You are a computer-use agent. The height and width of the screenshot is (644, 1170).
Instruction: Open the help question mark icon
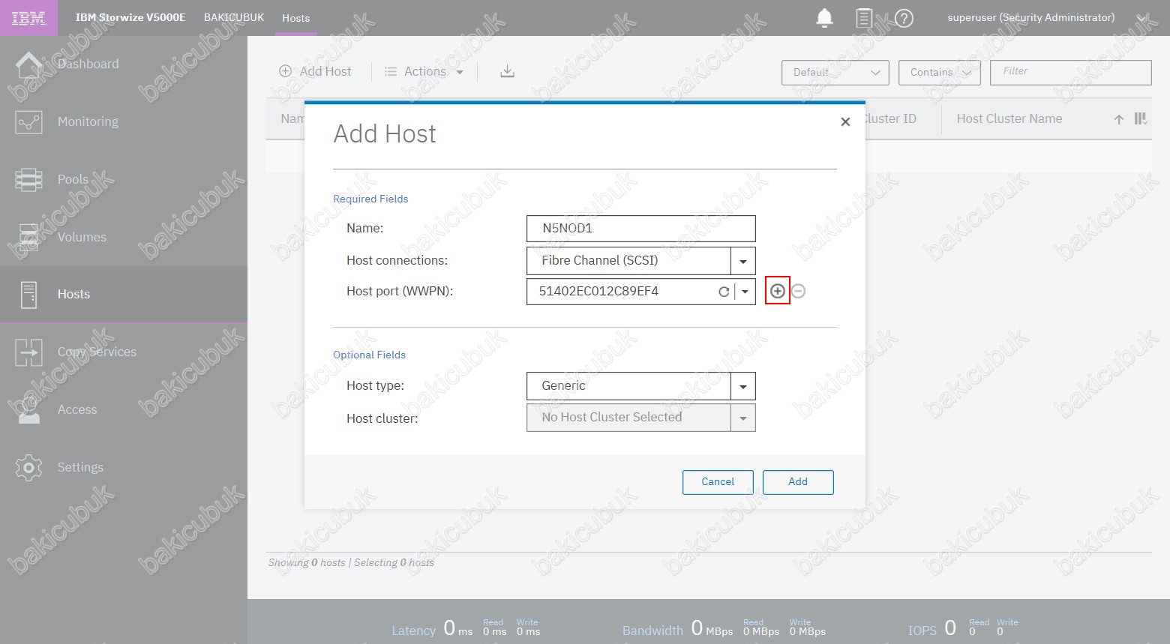point(904,18)
